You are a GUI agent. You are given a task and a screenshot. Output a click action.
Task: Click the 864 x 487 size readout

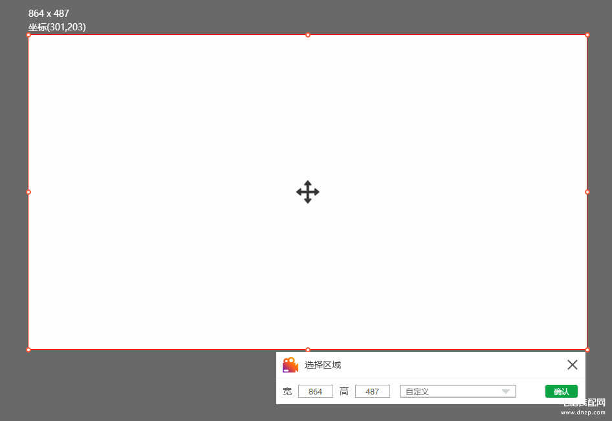tap(49, 13)
